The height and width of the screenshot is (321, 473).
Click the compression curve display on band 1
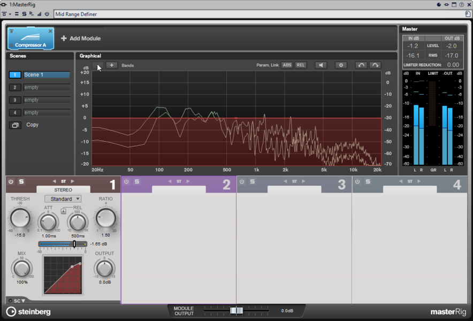[63, 275]
